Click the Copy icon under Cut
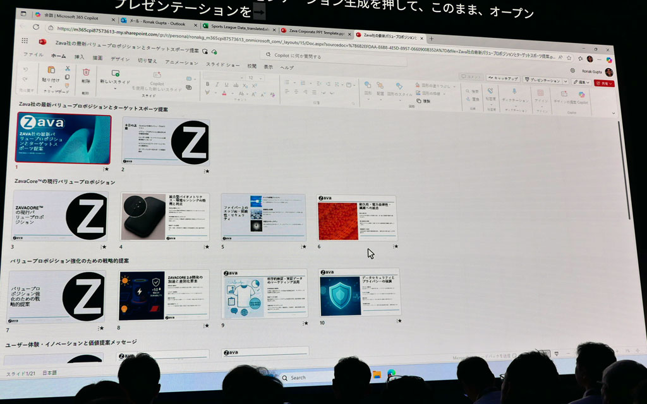The height and width of the screenshot is (404, 647). point(67,76)
